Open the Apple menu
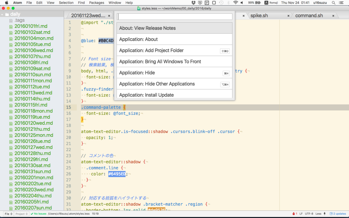This screenshot has height=218, width=349. 6,3
